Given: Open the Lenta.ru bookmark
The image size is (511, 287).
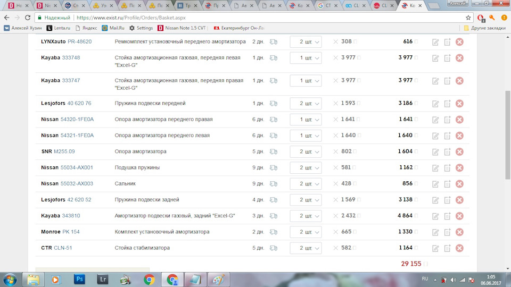Looking at the screenshot, I should click(59, 28).
